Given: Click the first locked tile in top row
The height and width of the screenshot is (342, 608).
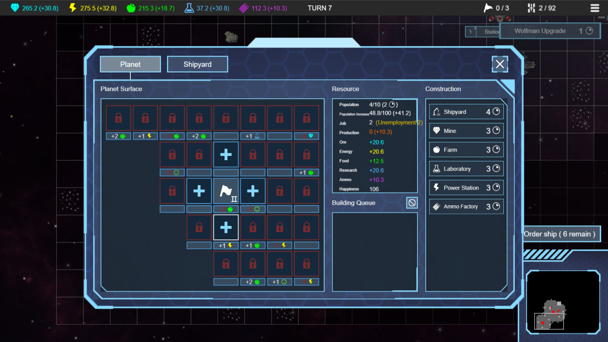Looking at the screenshot, I should coord(118,118).
